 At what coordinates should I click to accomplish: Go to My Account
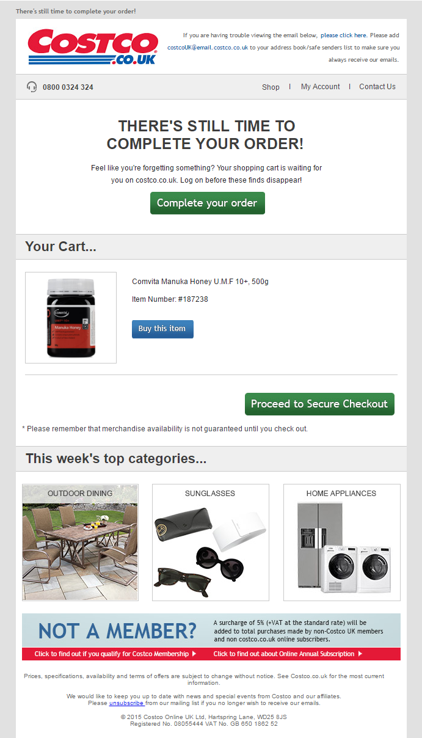pyautogui.click(x=320, y=87)
